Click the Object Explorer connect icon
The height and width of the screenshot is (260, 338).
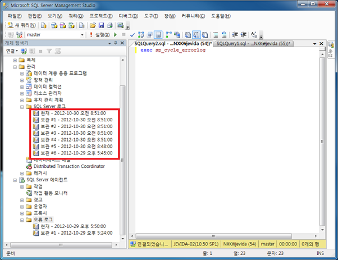24,51
